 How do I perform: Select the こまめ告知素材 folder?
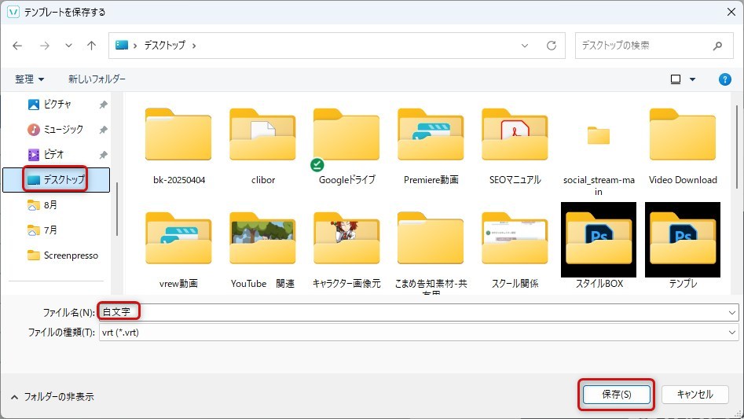pyautogui.click(x=431, y=252)
